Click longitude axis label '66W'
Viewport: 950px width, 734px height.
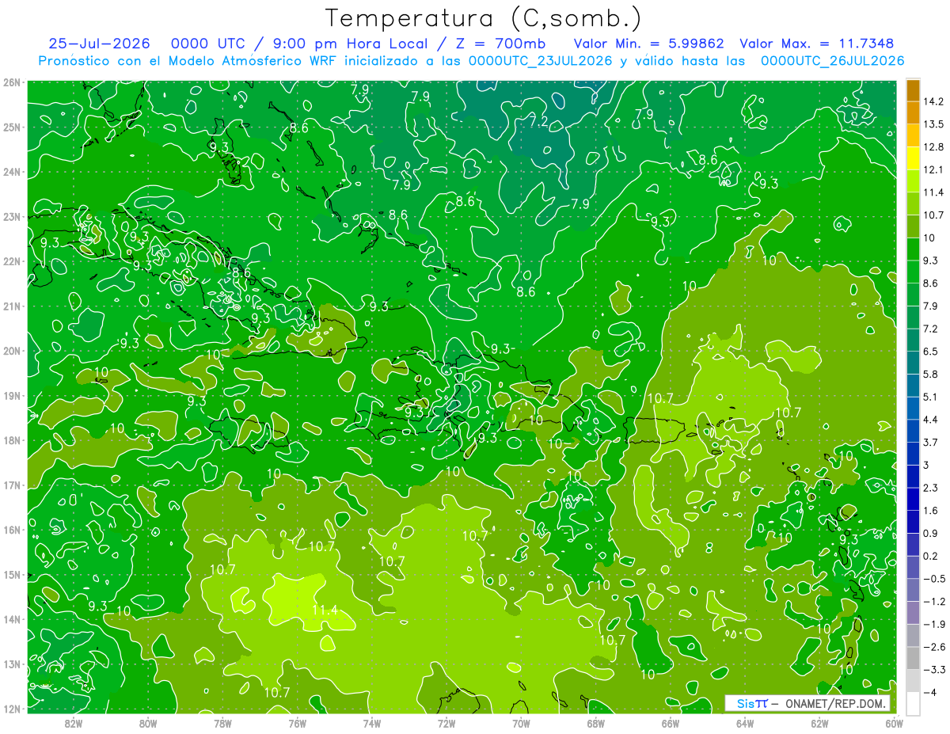click(x=670, y=722)
